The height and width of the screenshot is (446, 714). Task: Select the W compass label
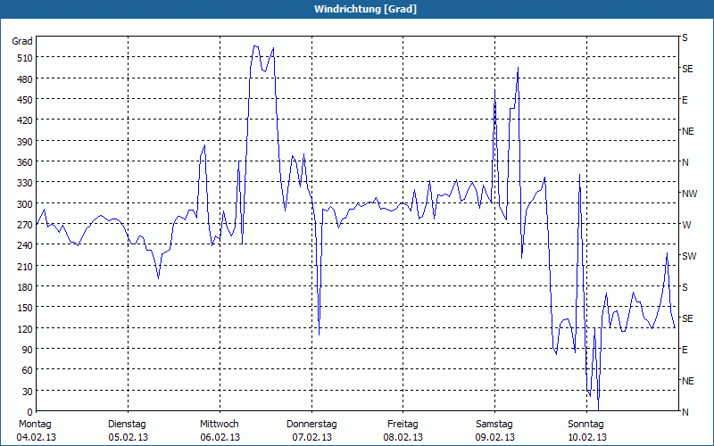tap(686, 225)
